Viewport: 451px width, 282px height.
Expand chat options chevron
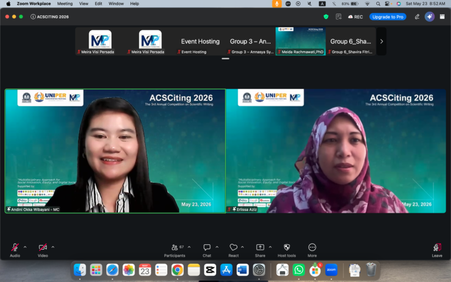click(x=217, y=247)
